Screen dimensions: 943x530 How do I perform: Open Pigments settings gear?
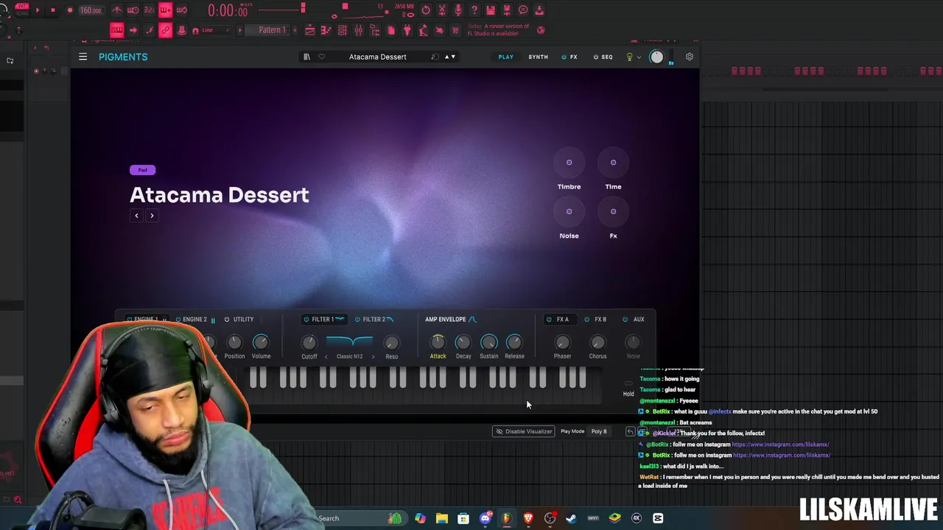pyautogui.click(x=690, y=57)
